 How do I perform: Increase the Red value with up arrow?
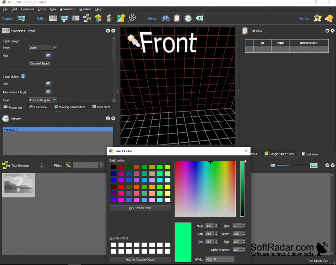(243, 224)
